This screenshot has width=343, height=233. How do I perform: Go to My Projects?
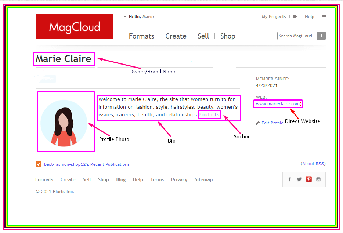[274, 17]
